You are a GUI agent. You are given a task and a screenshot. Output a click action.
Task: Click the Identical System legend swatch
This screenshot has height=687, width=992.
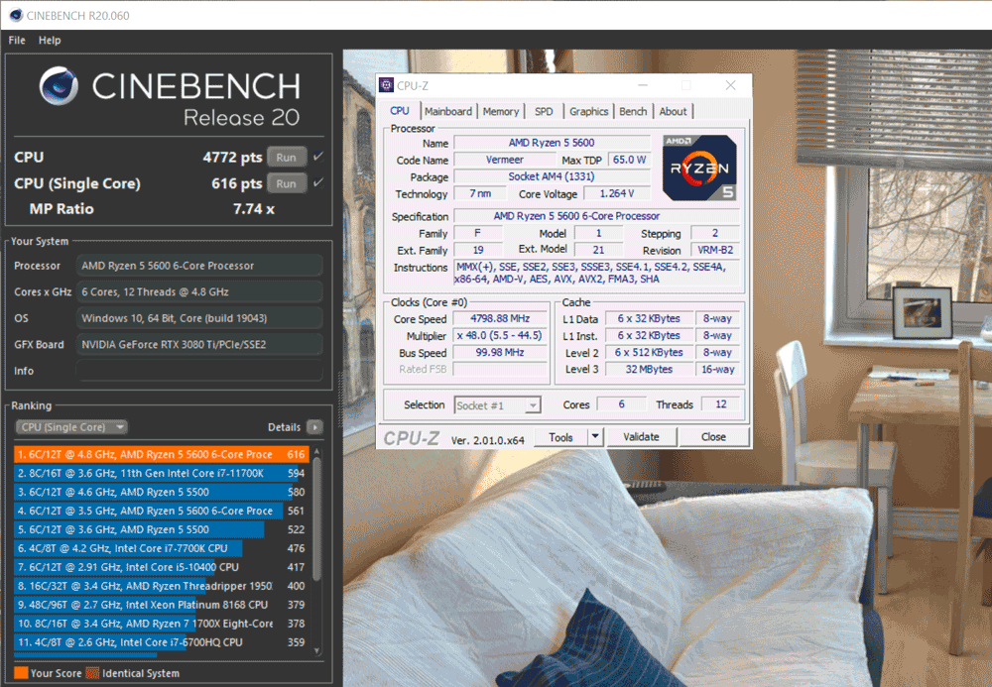pos(92,673)
